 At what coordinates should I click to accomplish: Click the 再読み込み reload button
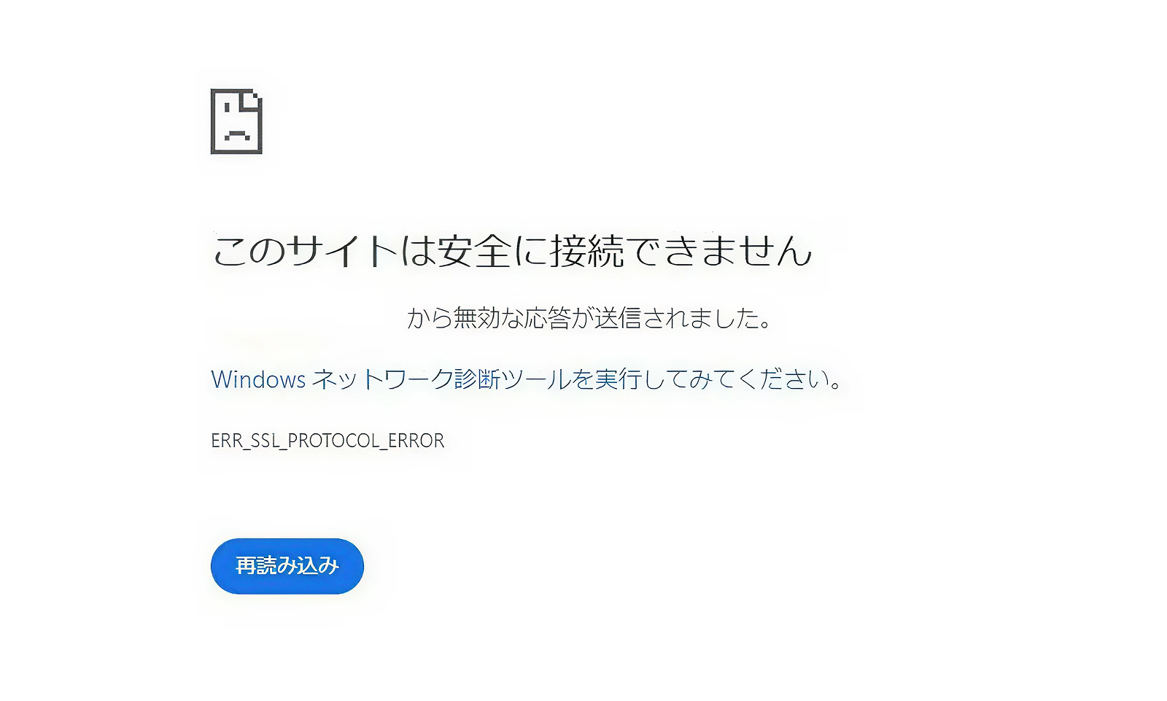coord(287,566)
